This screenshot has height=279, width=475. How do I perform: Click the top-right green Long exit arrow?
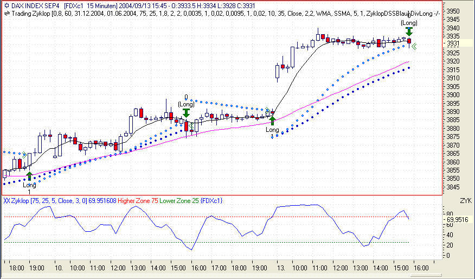pos(409,31)
